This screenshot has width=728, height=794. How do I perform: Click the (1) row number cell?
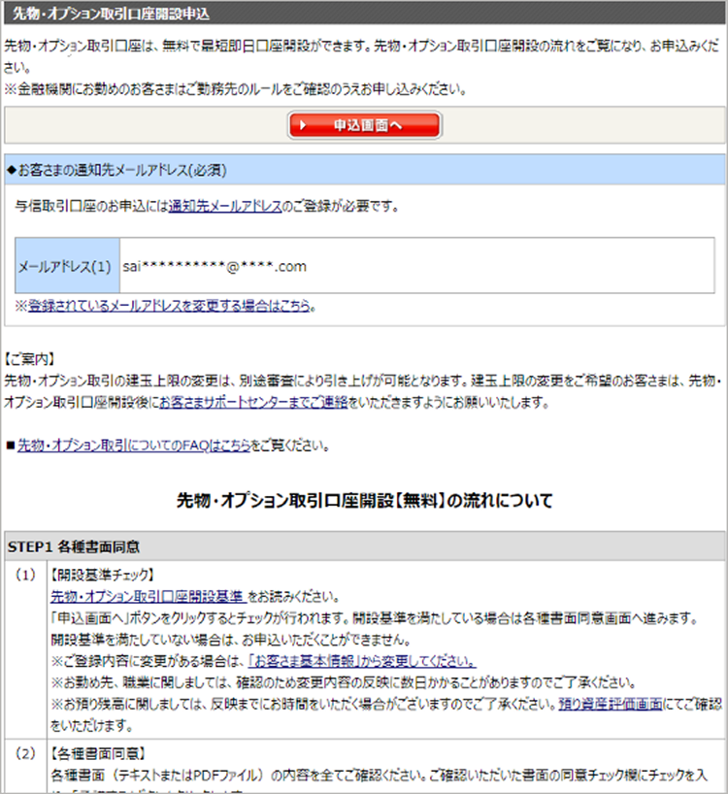[x=25, y=575]
